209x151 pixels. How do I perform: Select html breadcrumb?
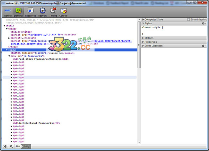pos(18,146)
